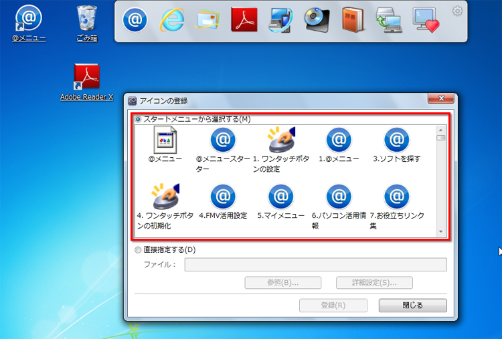Image resolution: width=502 pixels, height=339 pixels.
Task: Open the mail app in launcher bar
Action: click(208, 20)
